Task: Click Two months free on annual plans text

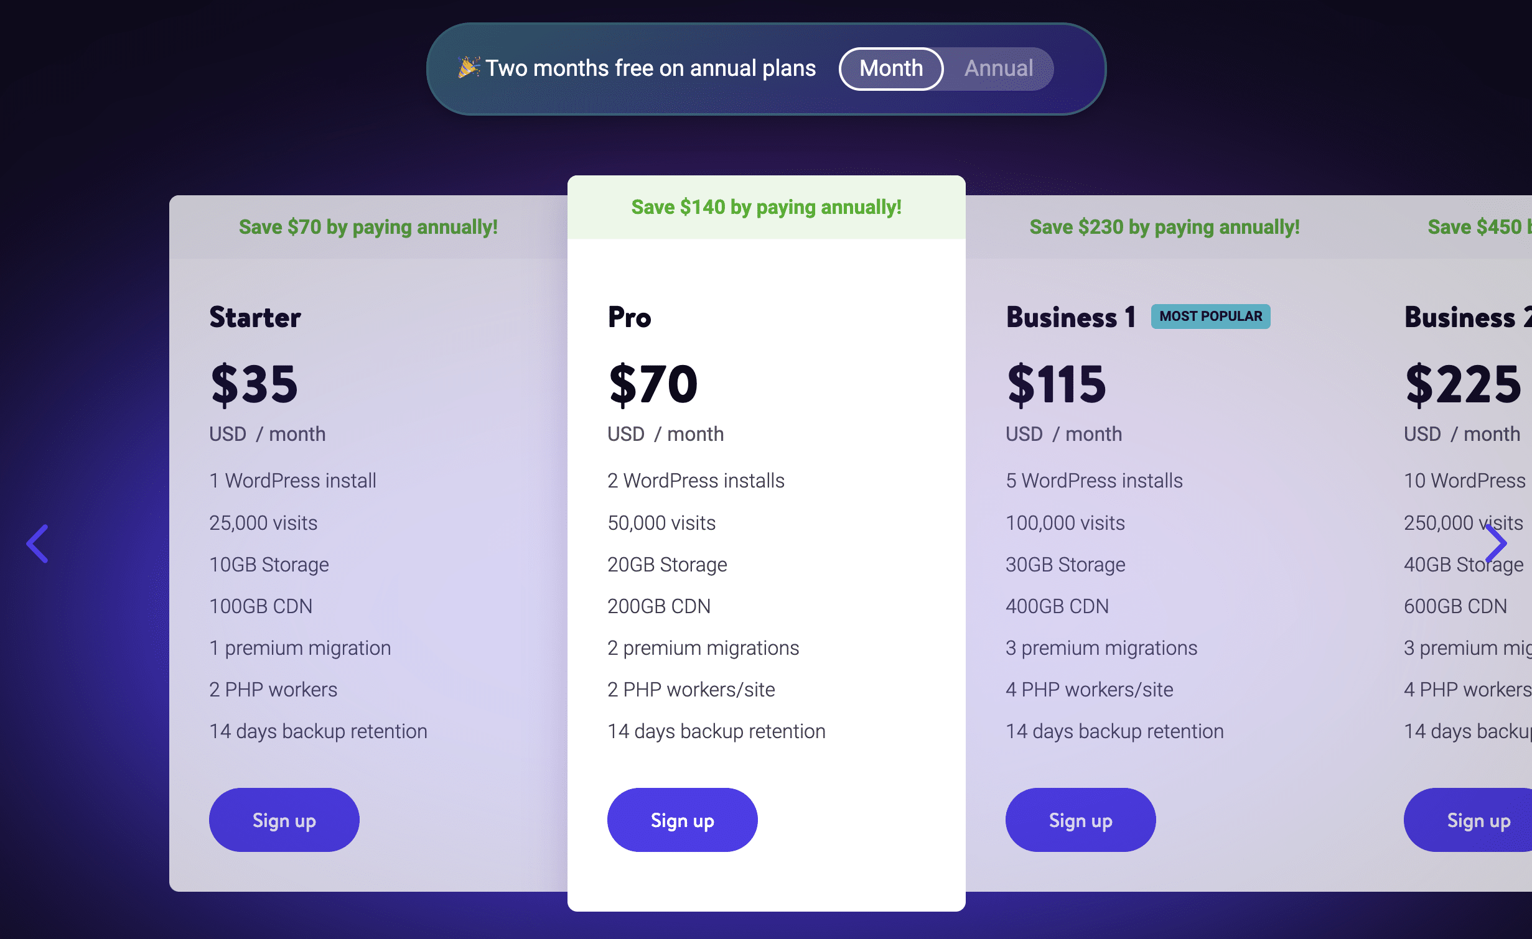Action: click(x=651, y=68)
